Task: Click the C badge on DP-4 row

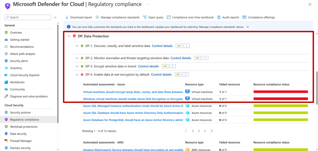Action: click(186, 75)
